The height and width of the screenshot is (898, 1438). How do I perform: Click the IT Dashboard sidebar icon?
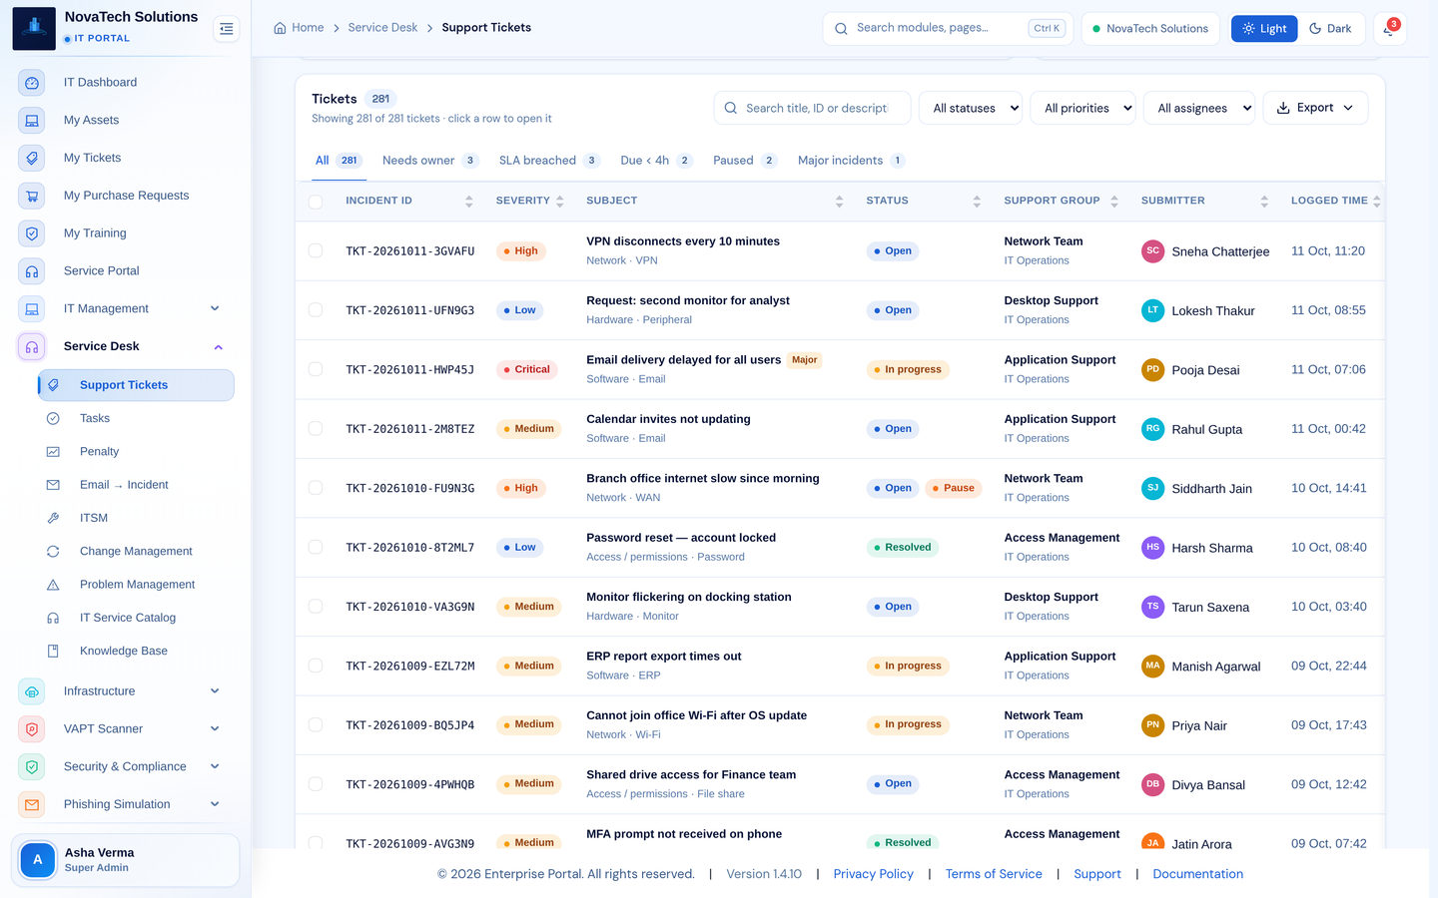32,83
